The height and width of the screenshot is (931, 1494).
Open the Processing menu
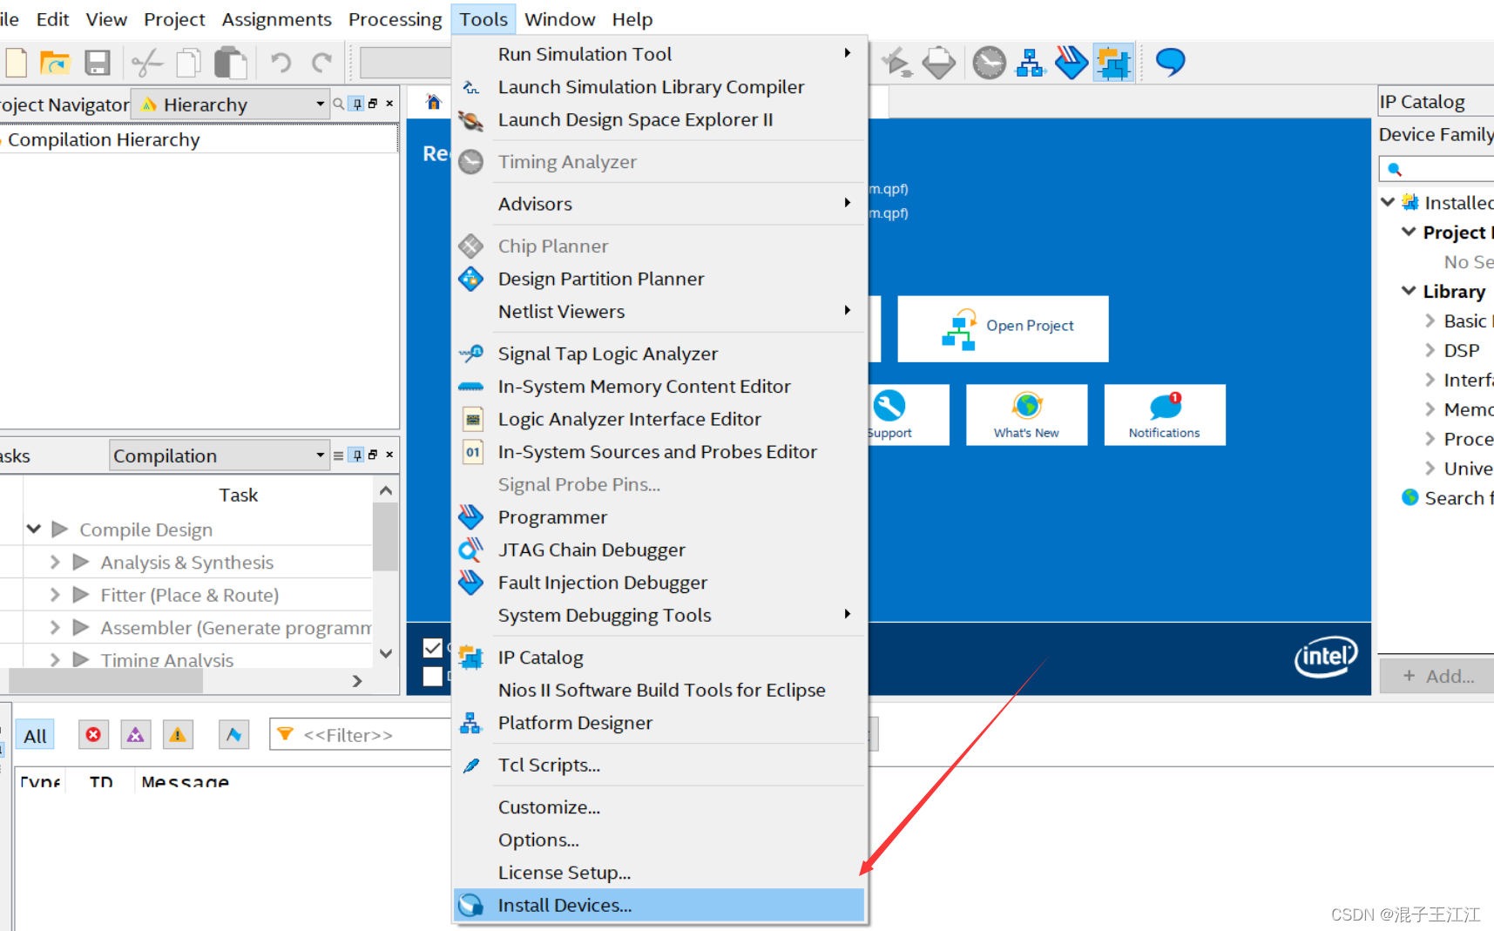(395, 19)
